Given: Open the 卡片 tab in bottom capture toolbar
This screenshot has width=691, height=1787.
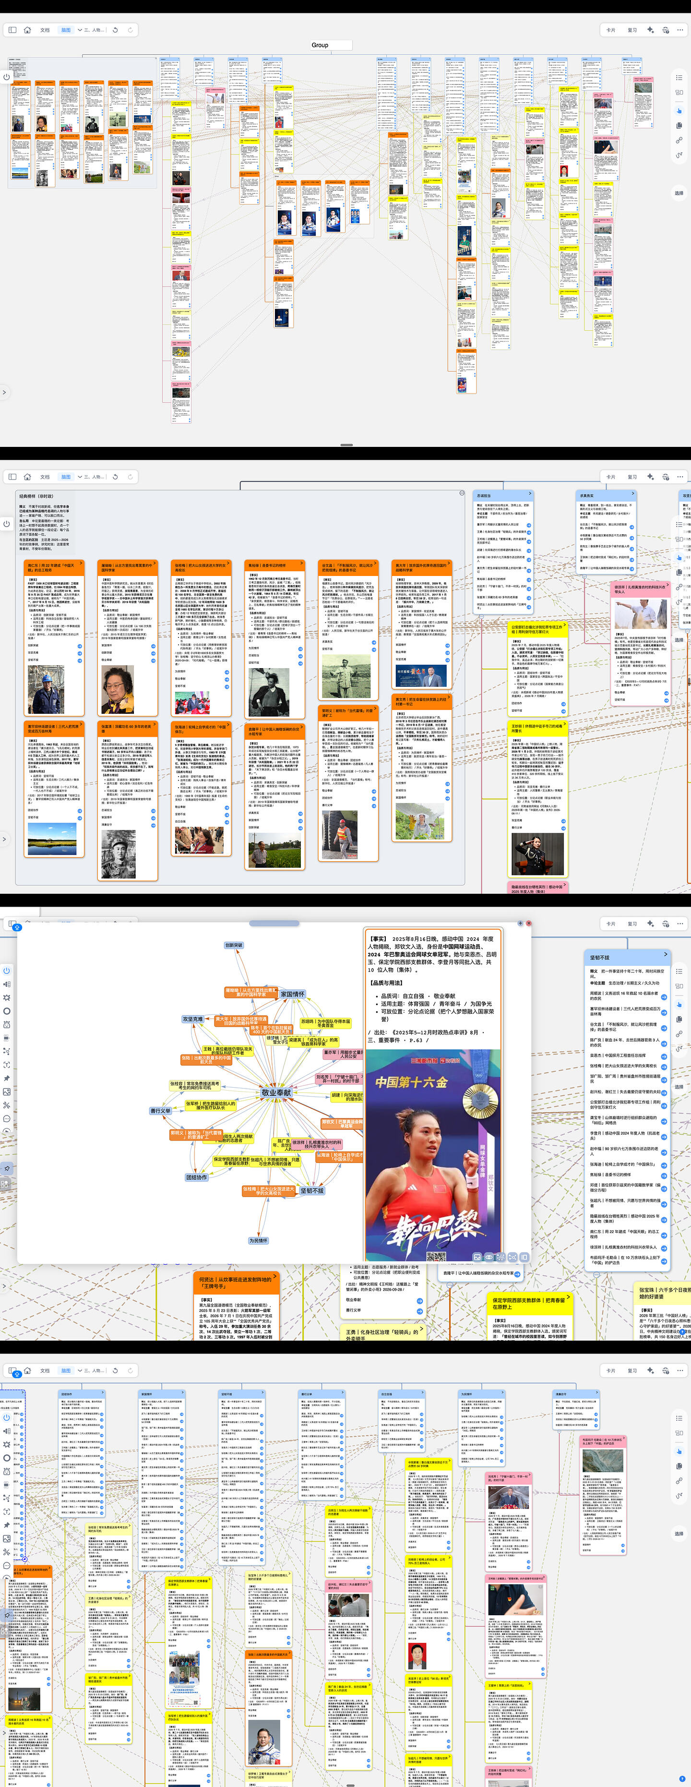Looking at the screenshot, I should 610,1370.
